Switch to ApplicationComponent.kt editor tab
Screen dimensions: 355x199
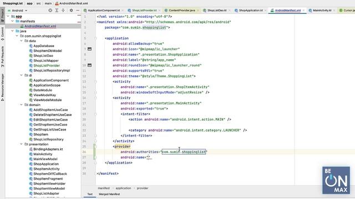(104, 11)
